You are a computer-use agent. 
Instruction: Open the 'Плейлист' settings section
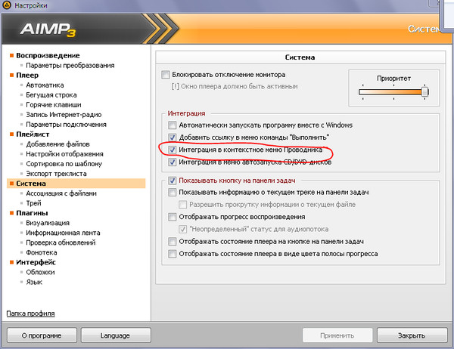(33, 134)
